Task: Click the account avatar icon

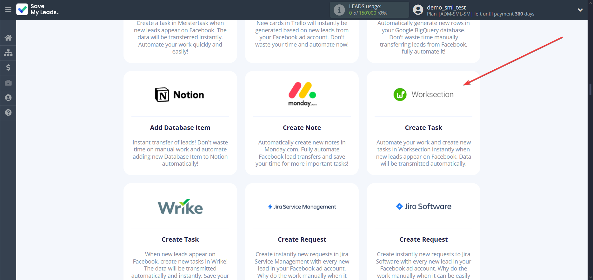Action: point(418,10)
